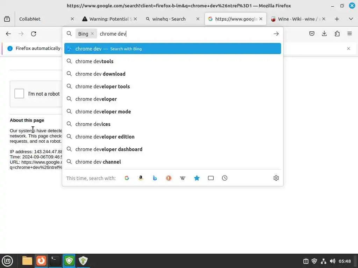Pick the plain chrome developer suggestion

point(173,99)
